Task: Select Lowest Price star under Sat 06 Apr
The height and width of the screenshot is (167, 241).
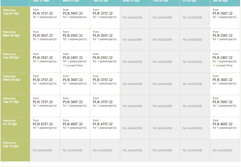Action: pos(214,65)
